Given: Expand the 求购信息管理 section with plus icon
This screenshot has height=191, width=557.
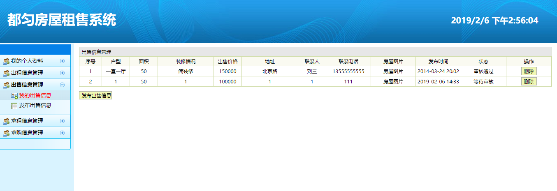Looking at the screenshot, I should (62, 133).
